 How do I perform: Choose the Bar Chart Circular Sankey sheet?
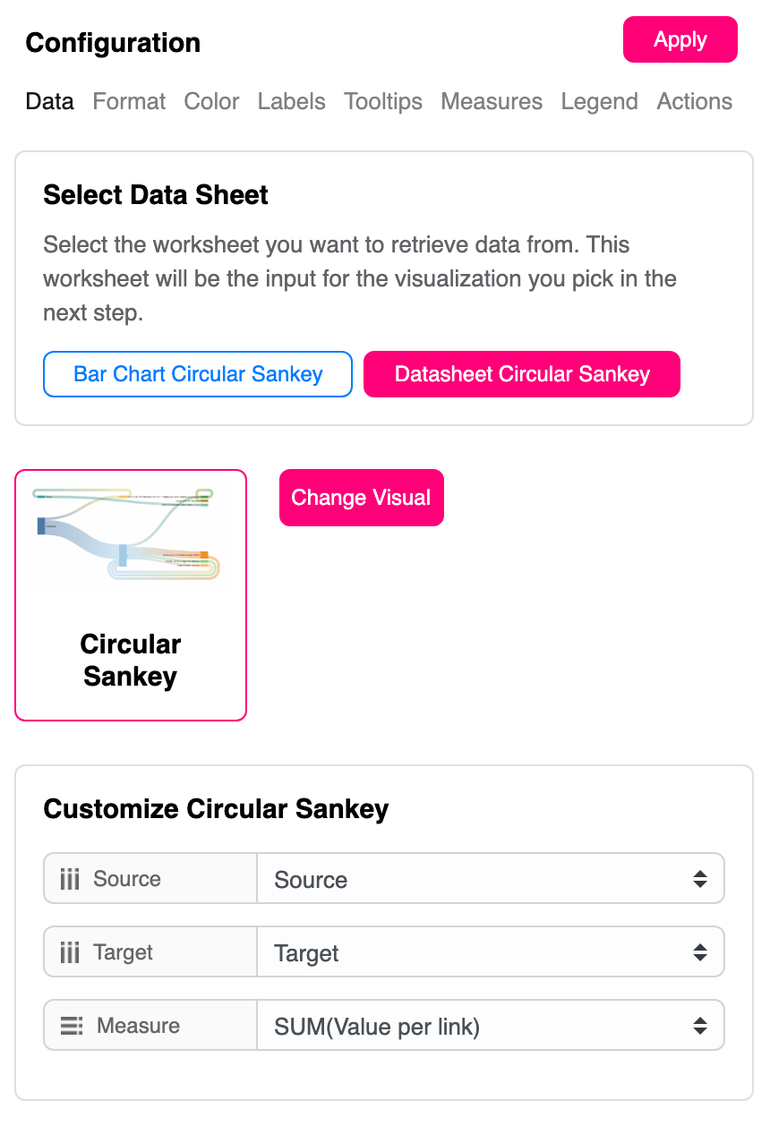(x=198, y=374)
